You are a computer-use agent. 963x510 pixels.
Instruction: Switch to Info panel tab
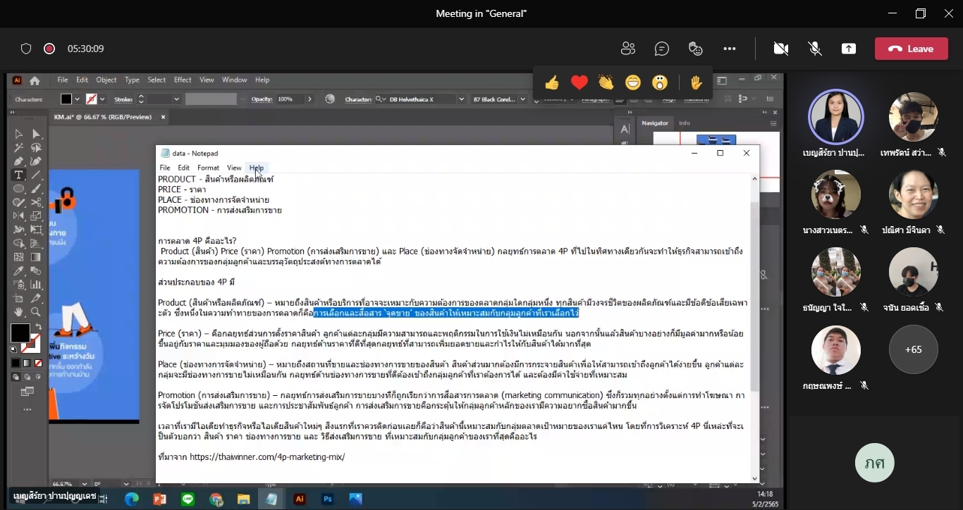click(685, 123)
